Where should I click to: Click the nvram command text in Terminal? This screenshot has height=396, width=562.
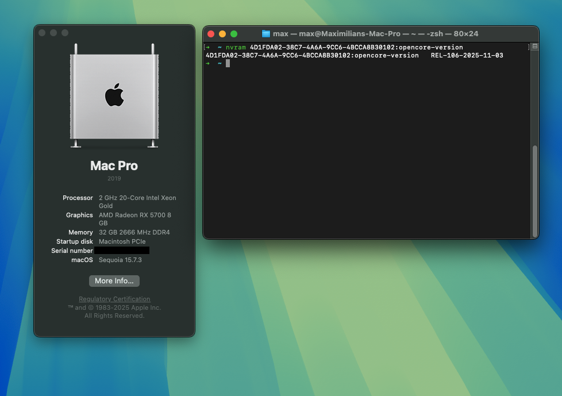tap(236, 47)
